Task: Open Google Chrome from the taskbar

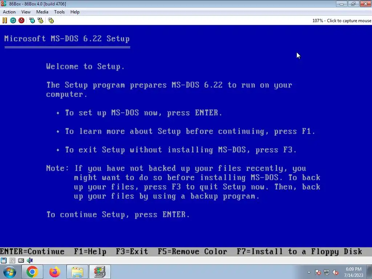Action: 32,272
